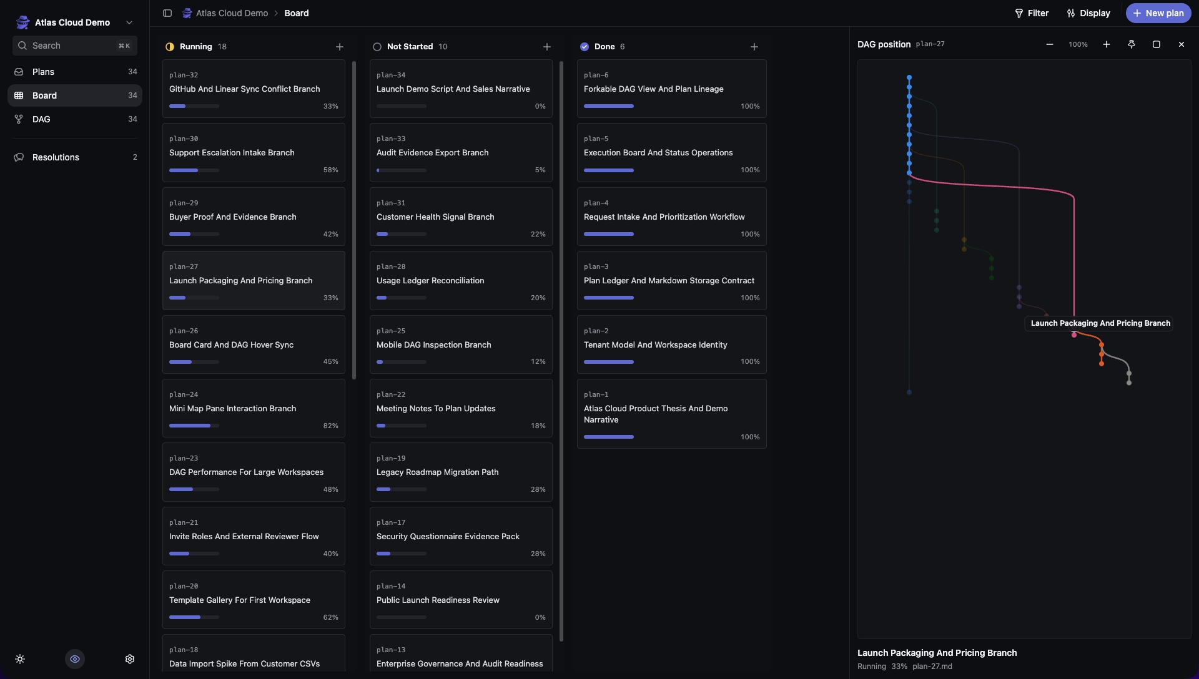Open Legacy Roadmap Migration Path card
This screenshot has height=679, width=1199.
[461, 472]
